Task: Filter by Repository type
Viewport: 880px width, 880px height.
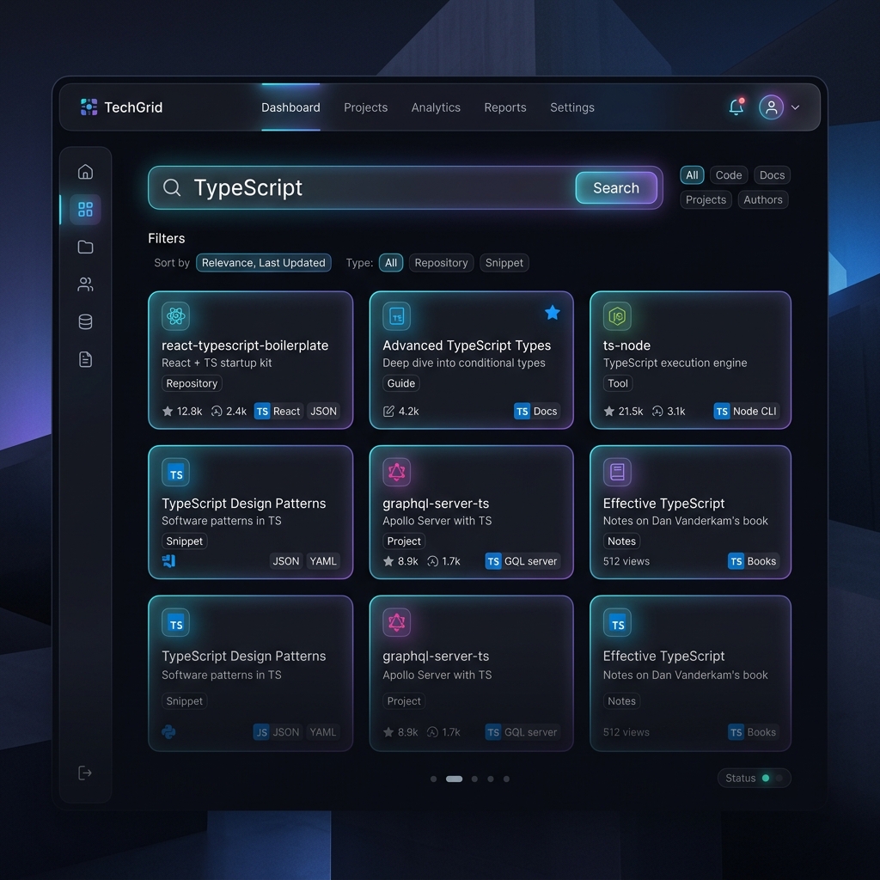Action: coord(441,263)
